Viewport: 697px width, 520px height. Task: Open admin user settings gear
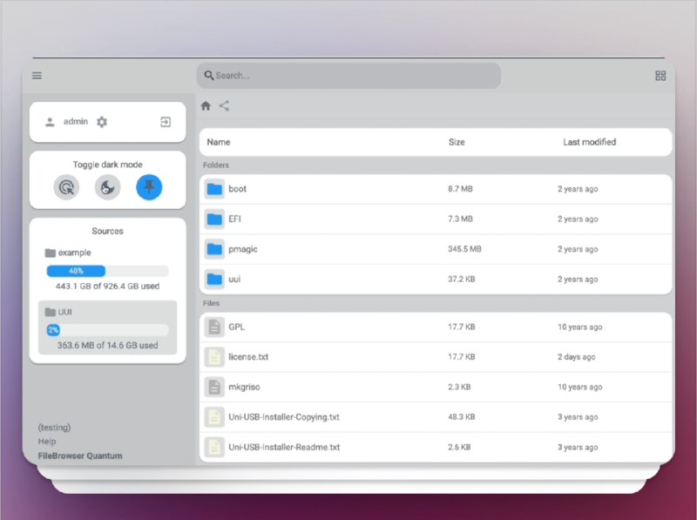point(102,121)
